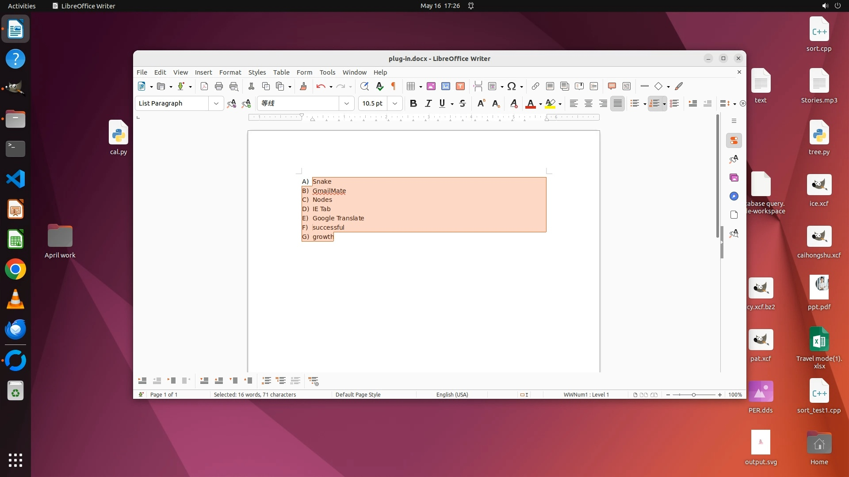Click the zoom slider in status bar

(x=693, y=394)
